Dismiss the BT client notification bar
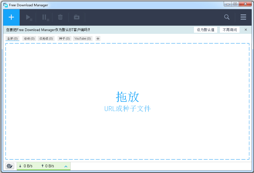Screen dimensions: 254x173 pyautogui.click(x=246, y=29)
